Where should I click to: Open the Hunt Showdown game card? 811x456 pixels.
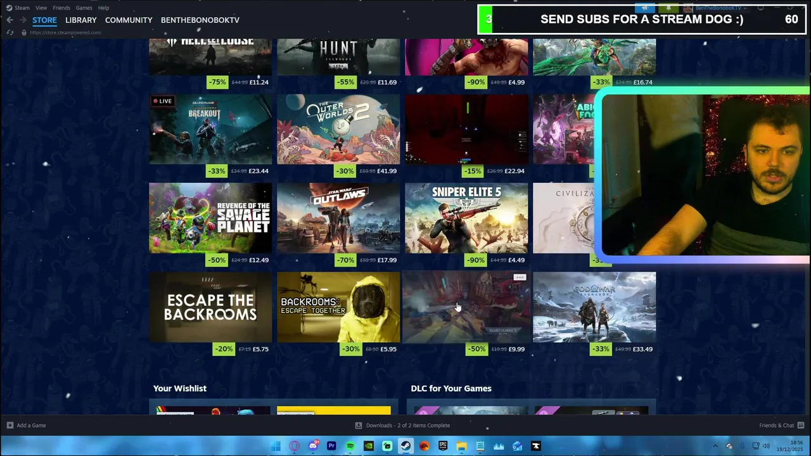(x=338, y=56)
